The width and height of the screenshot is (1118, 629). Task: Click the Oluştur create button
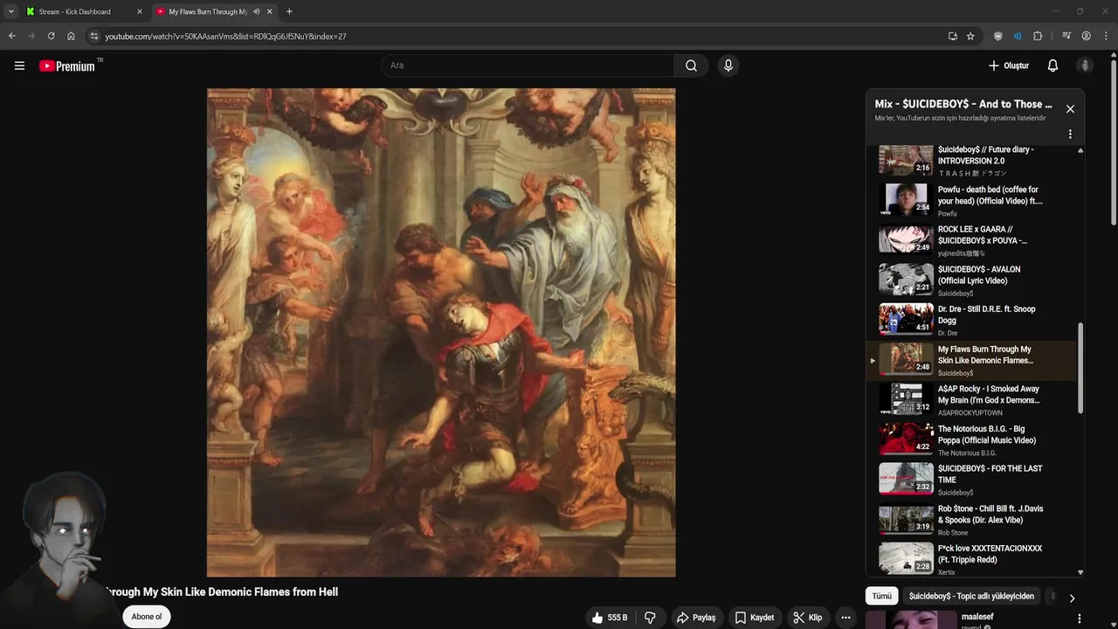click(1009, 66)
